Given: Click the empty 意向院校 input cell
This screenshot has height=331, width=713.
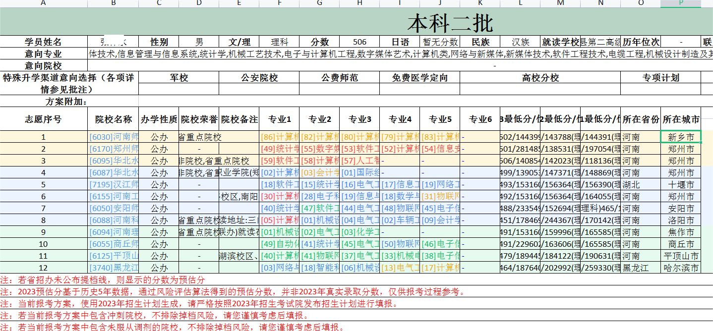Looking at the screenshot, I should click(x=347, y=65).
